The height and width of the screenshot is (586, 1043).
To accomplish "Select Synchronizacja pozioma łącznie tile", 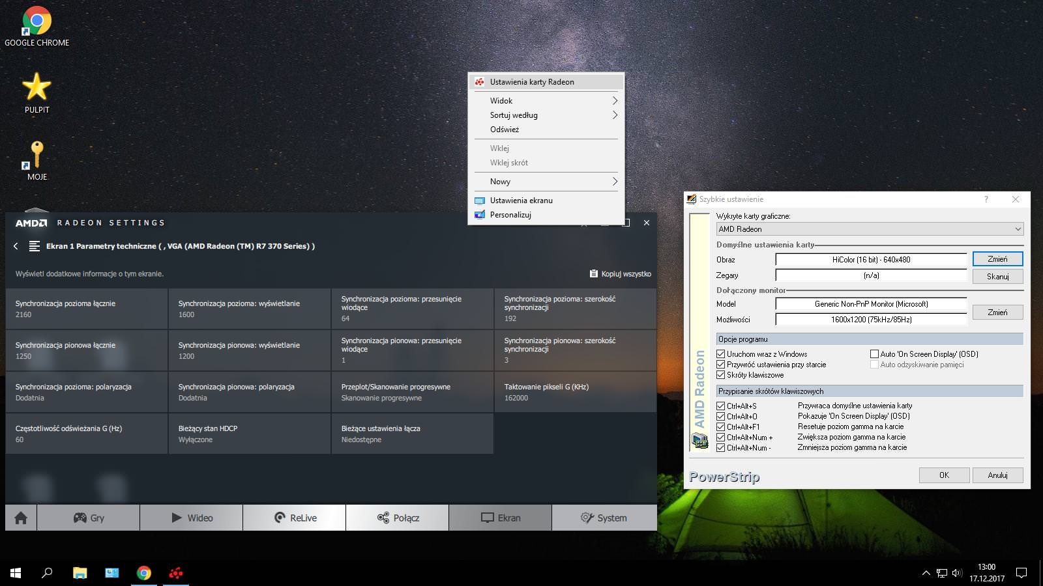I will (87, 309).
